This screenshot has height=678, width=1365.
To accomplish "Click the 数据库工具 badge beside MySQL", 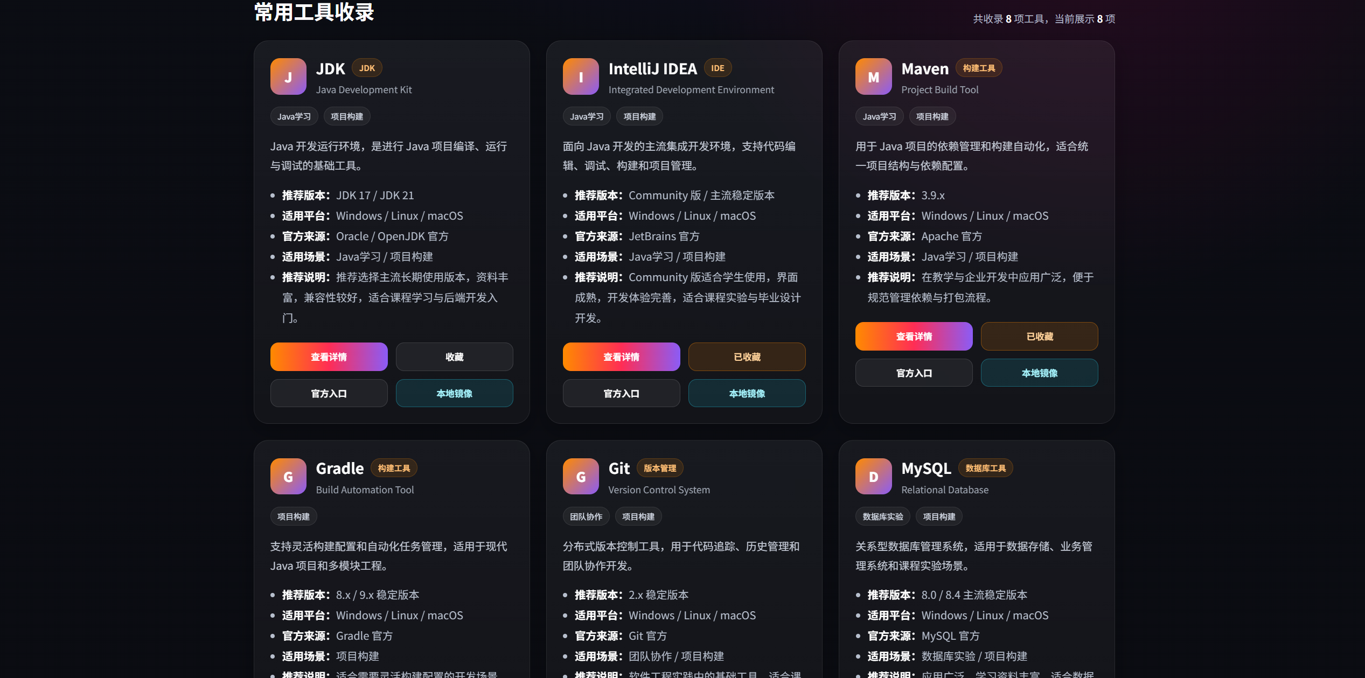I will 985,468.
